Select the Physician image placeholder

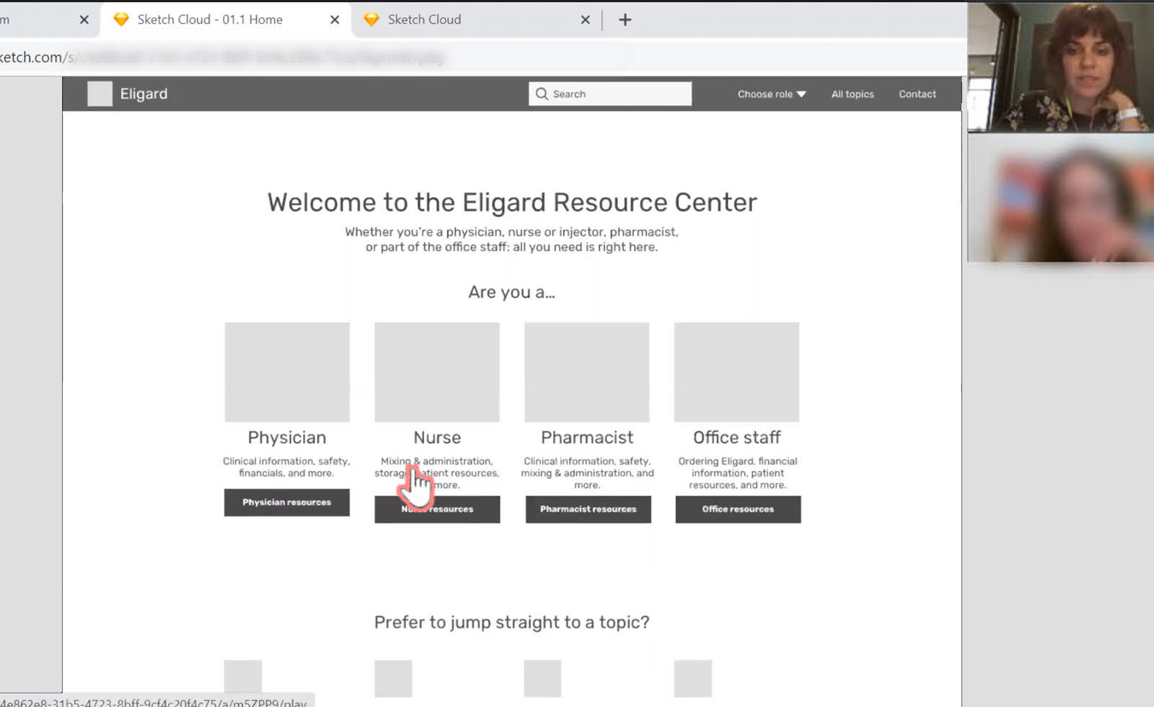pyautogui.click(x=287, y=372)
